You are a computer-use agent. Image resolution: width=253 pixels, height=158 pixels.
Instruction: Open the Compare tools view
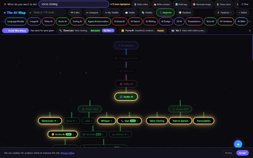pyautogui.click(x=92, y=13)
